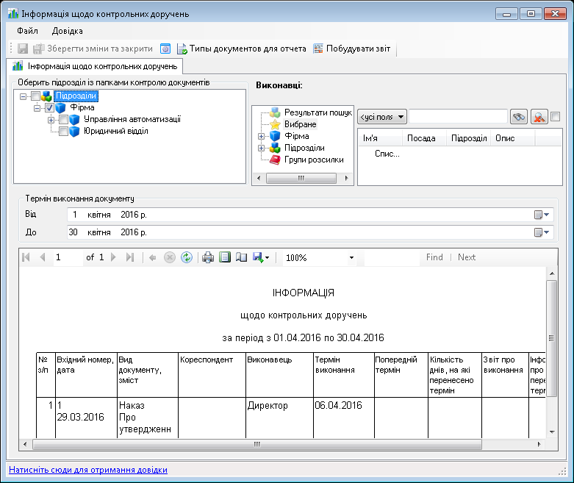
Task: Uncheck the Фірма checkbox in department tree
Action: (49, 107)
